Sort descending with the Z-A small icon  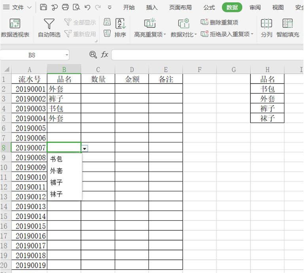pyautogui.click(x=107, y=33)
